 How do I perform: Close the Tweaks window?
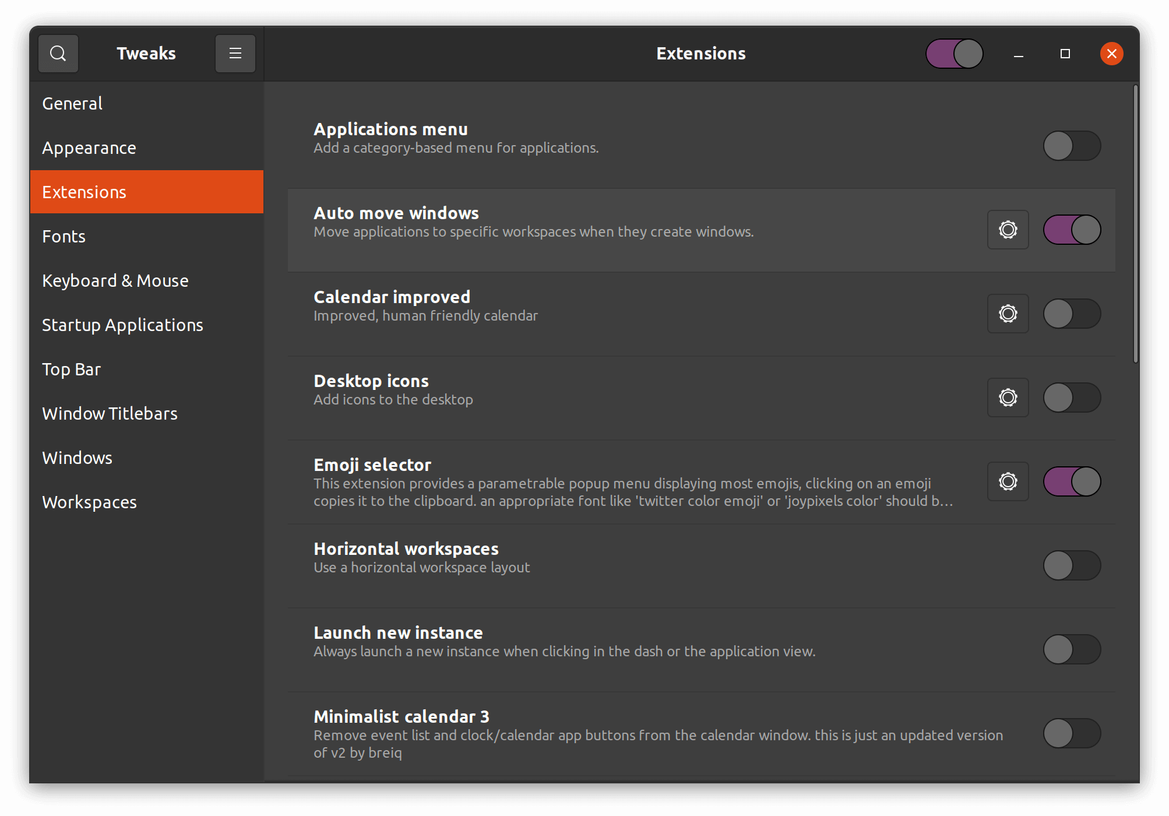[x=1111, y=54]
